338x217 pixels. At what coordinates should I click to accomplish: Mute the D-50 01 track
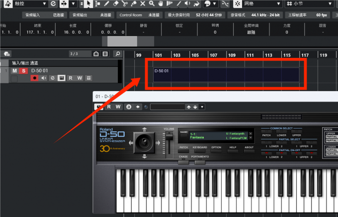click(x=14, y=71)
